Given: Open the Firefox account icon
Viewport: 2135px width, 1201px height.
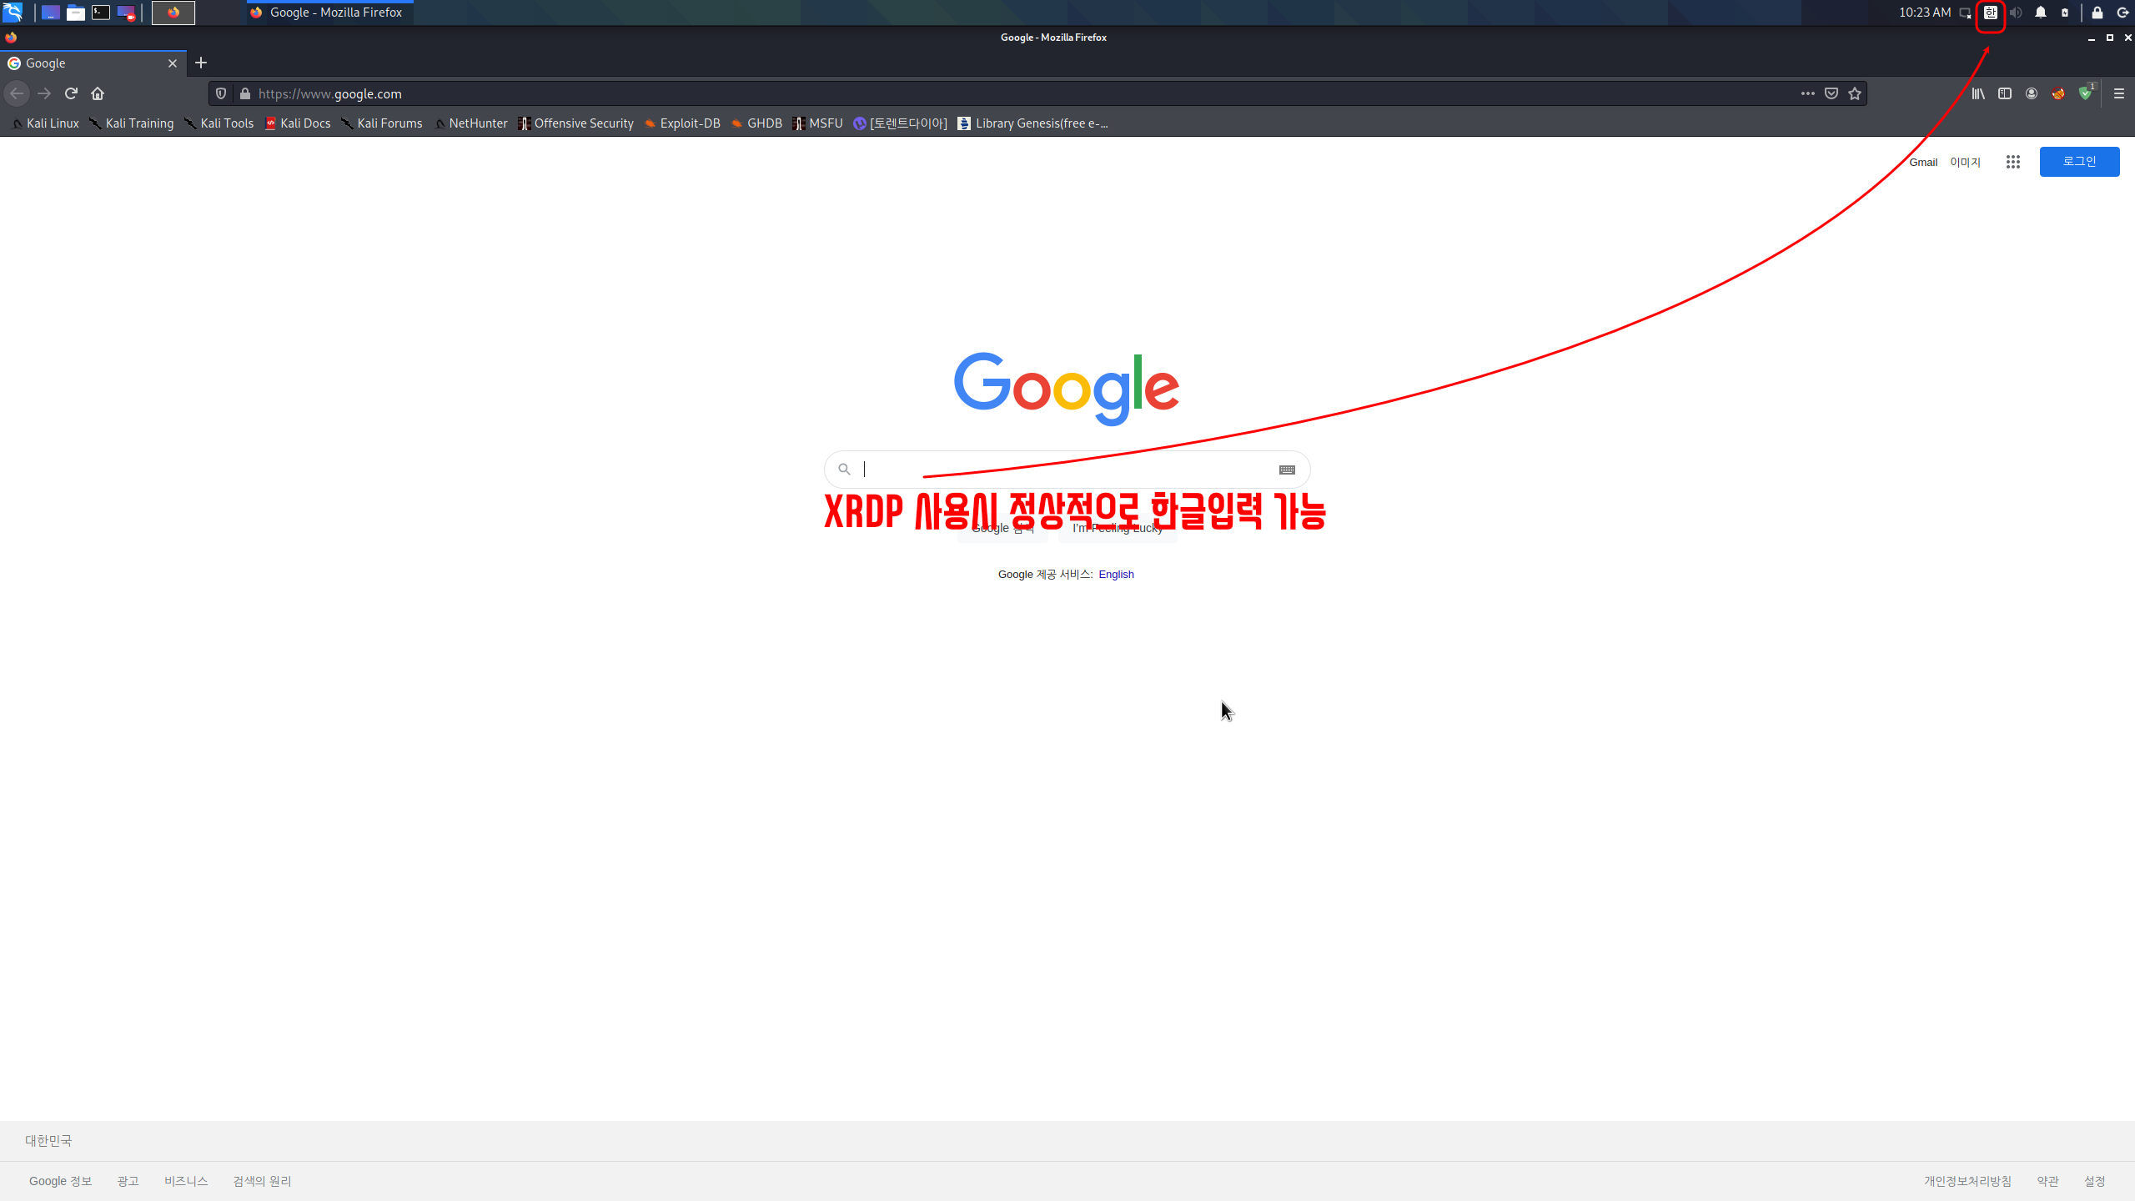Looking at the screenshot, I should [2032, 93].
